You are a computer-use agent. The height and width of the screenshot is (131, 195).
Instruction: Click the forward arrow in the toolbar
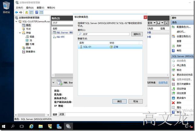click(x=21, y=12)
